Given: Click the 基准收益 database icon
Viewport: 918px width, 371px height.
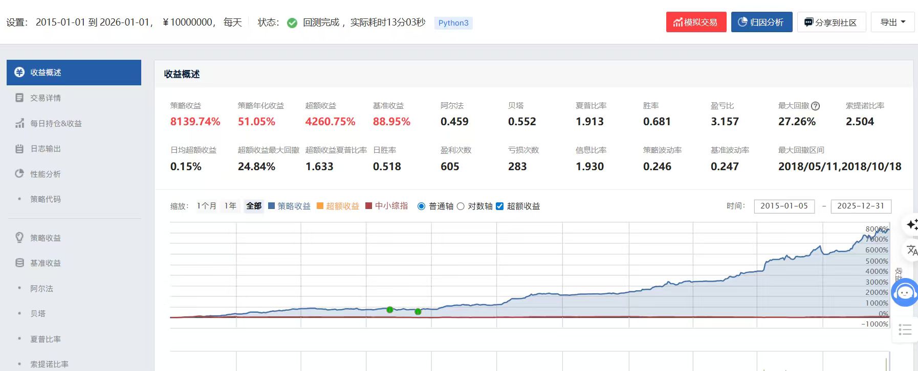Looking at the screenshot, I should coord(19,263).
